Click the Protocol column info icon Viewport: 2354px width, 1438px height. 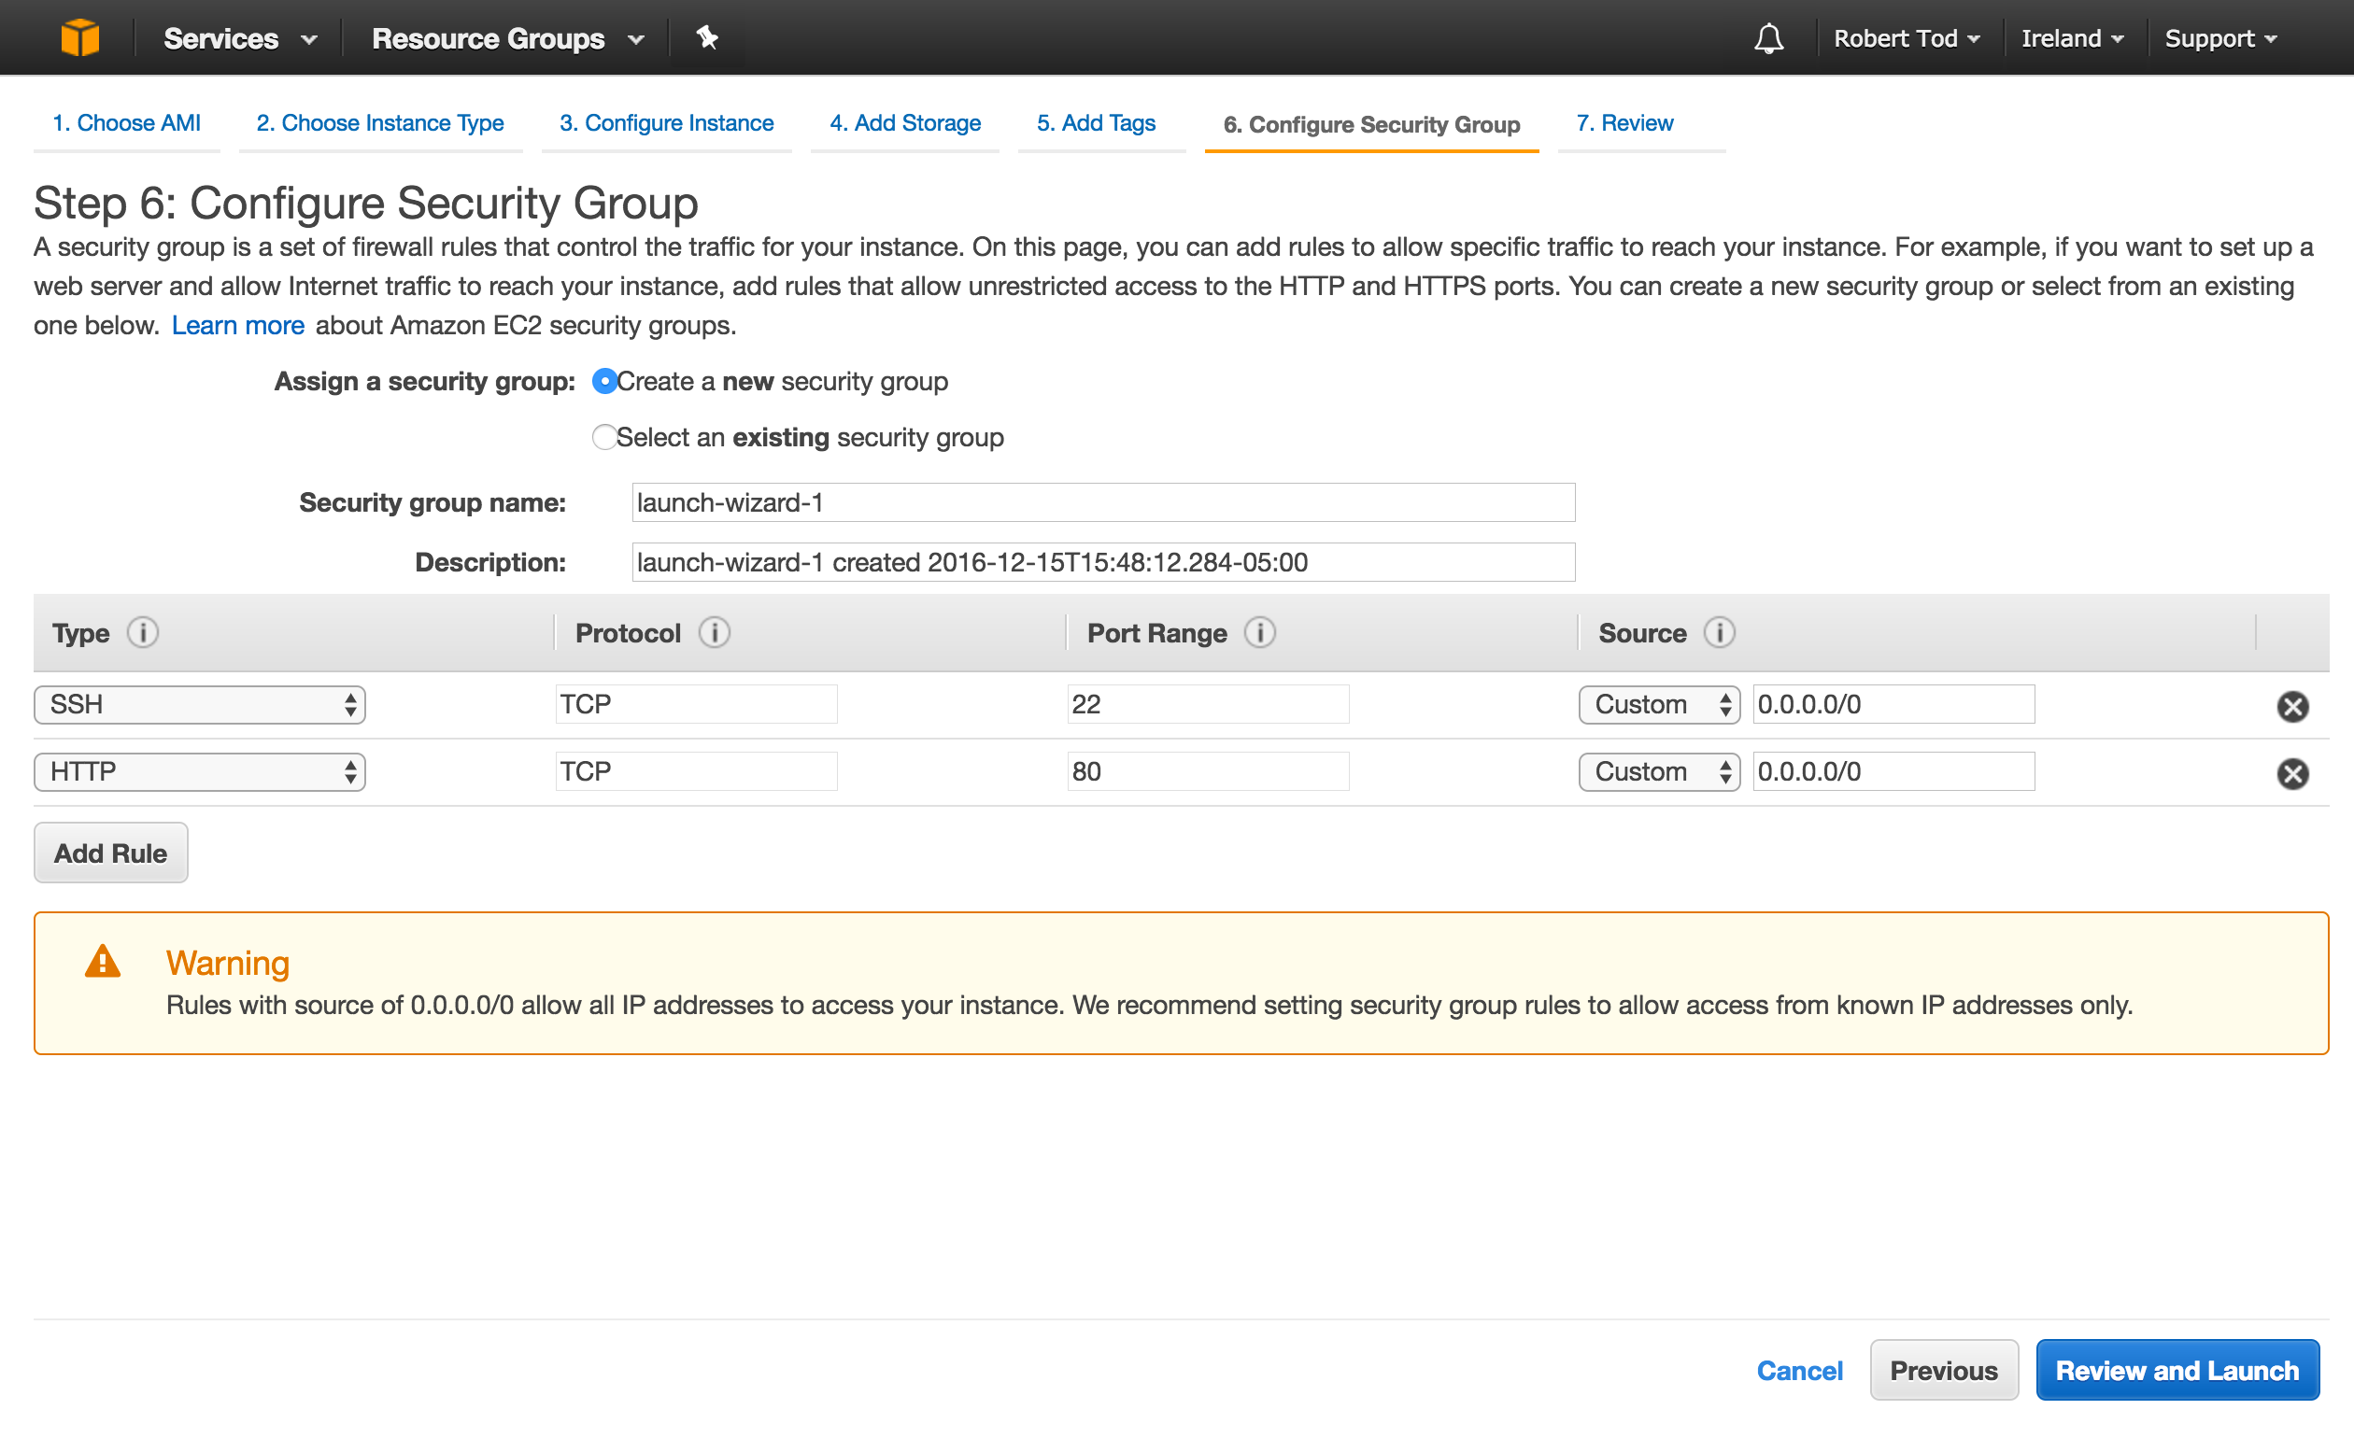(715, 632)
